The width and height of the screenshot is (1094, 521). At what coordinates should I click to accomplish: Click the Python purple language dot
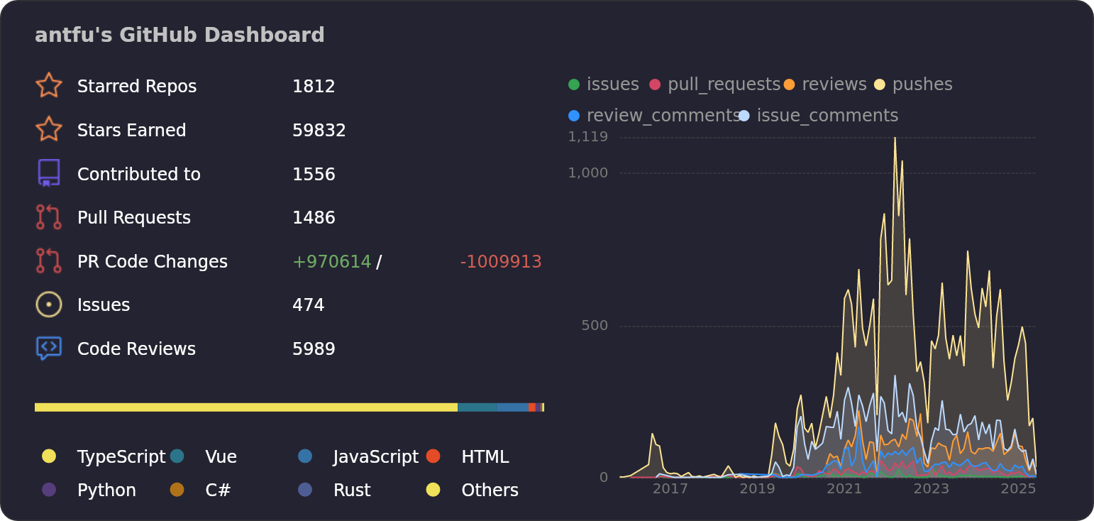click(x=48, y=490)
